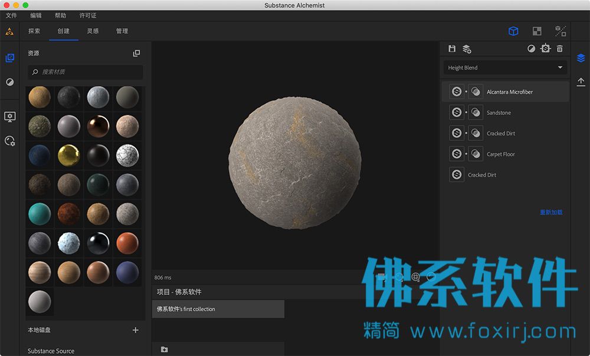Switch to the 灵感 tab
The height and width of the screenshot is (356, 590).
pyautogui.click(x=93, y=31)
